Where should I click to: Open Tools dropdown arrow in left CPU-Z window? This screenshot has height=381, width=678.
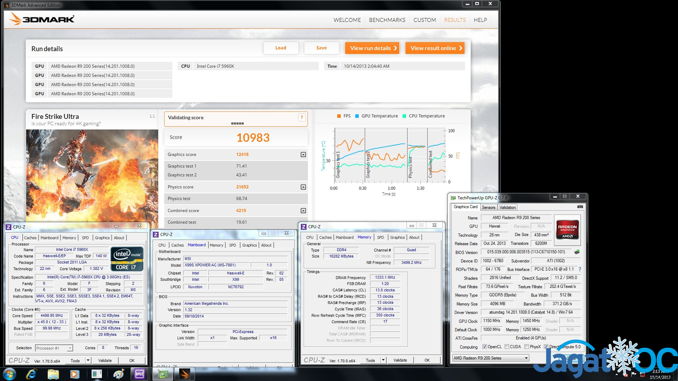(88, 361)
